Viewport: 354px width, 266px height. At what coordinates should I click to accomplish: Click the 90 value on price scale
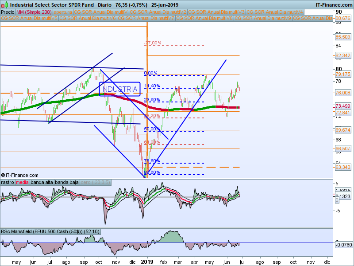pyautogui.click(x=339, y=12)
